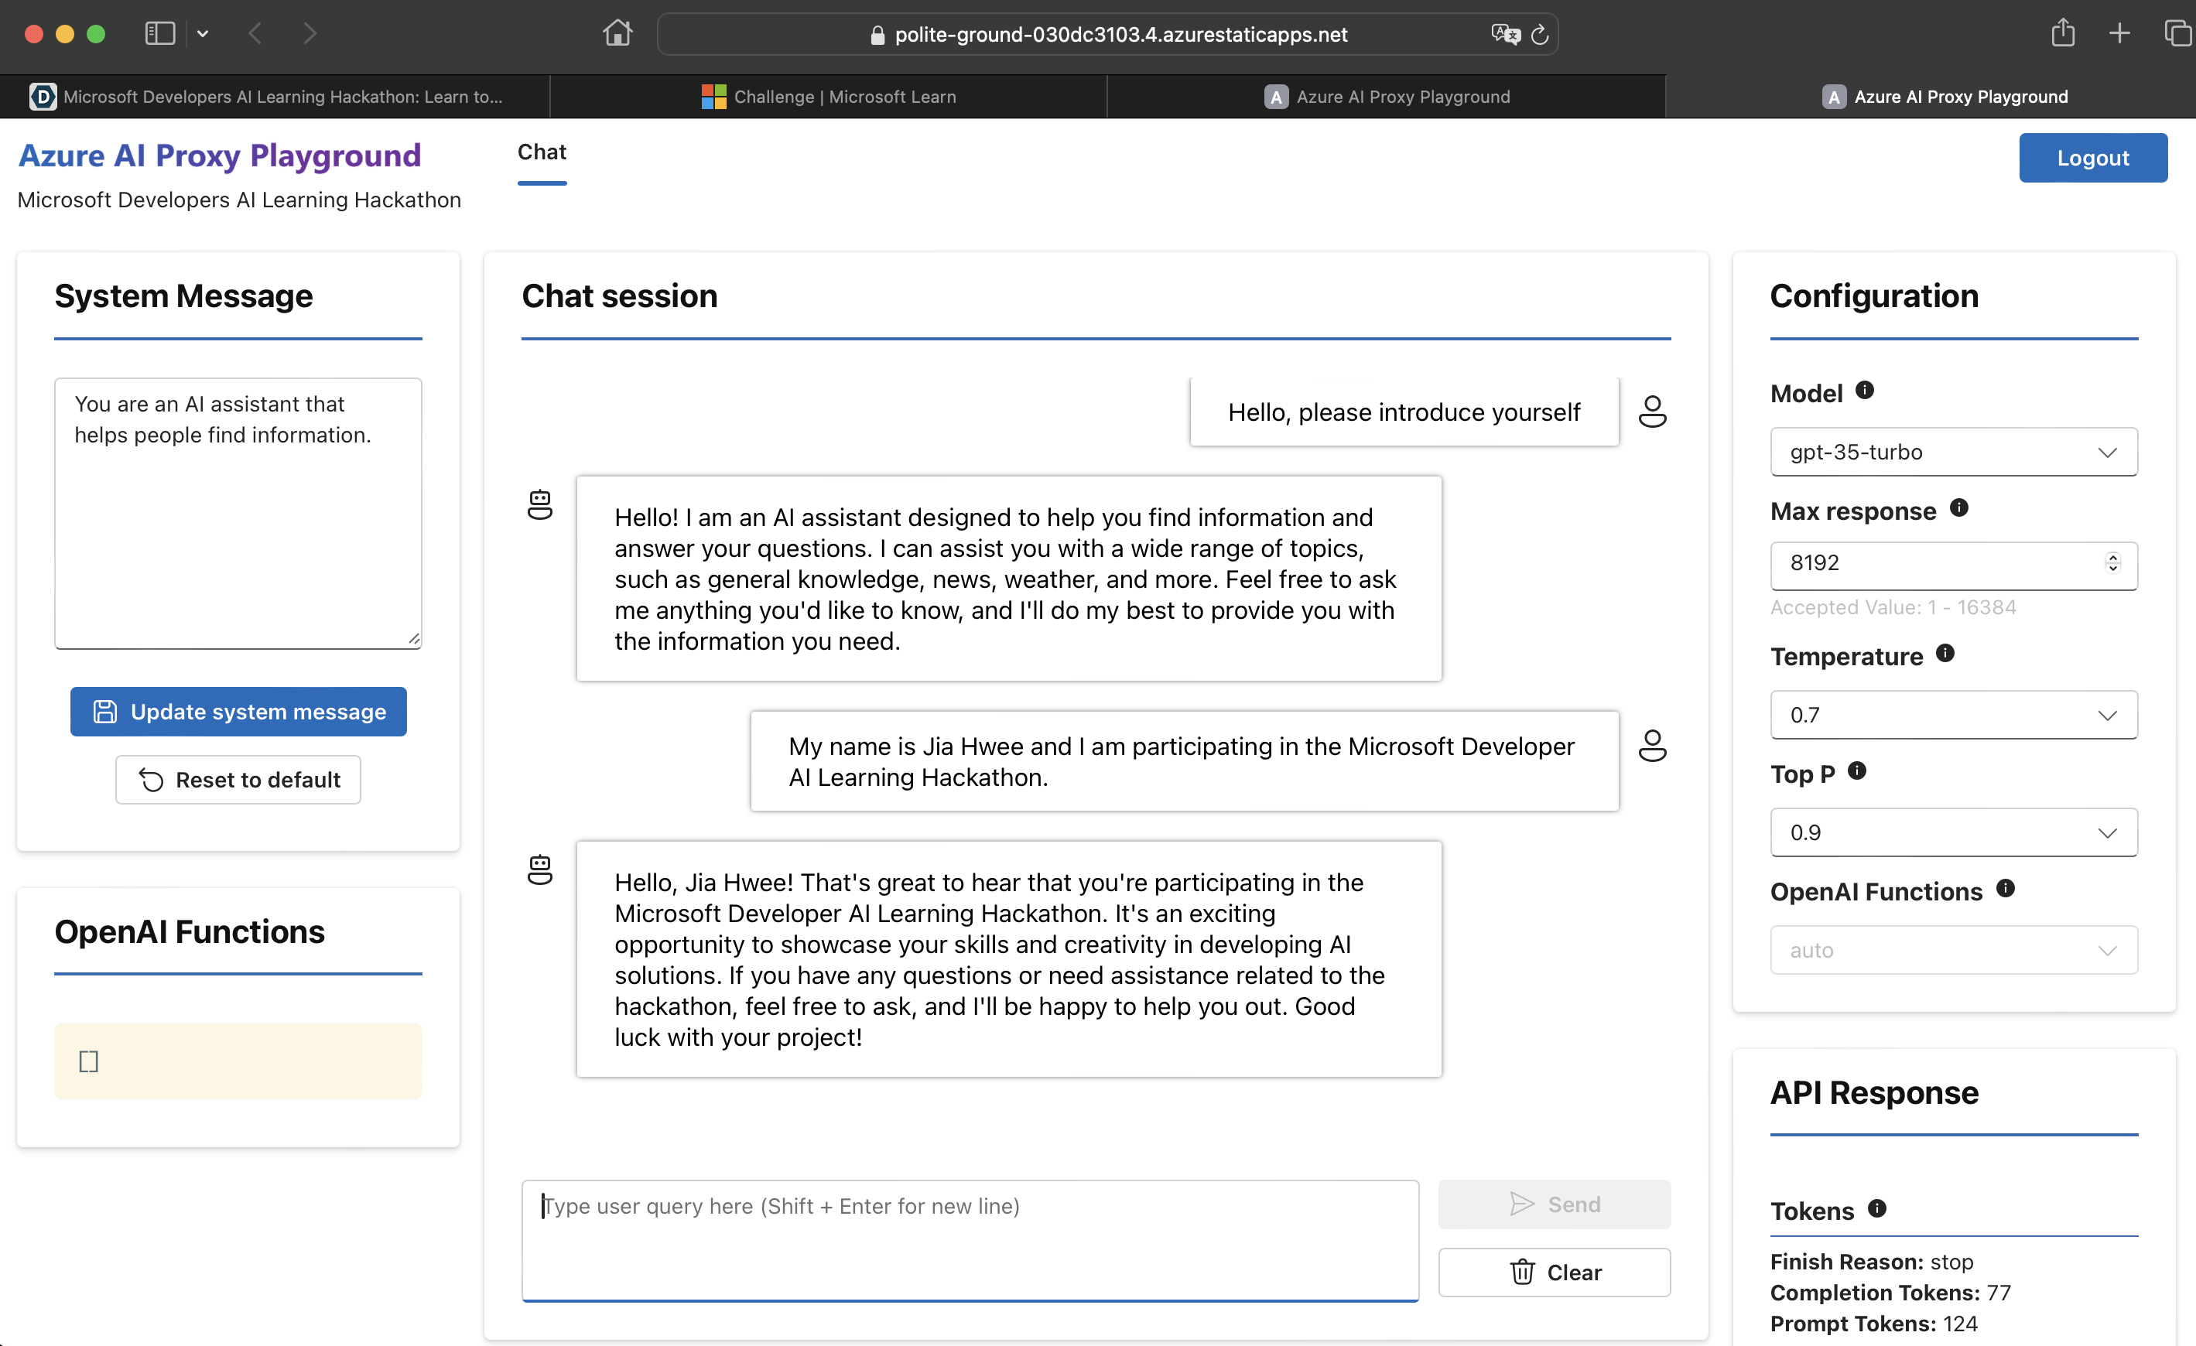The width and height of the screenshot is (2196, 1346).
Task: Open the Top P dropdown set to 0.9
Action: [1953, 832]
